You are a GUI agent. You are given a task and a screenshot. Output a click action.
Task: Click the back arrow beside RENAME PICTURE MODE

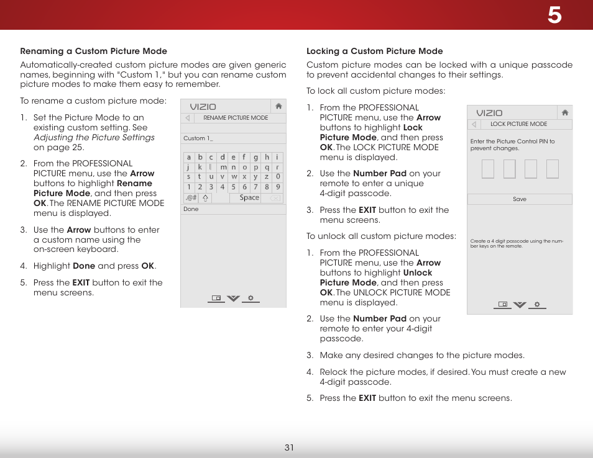tap(188, 118)
